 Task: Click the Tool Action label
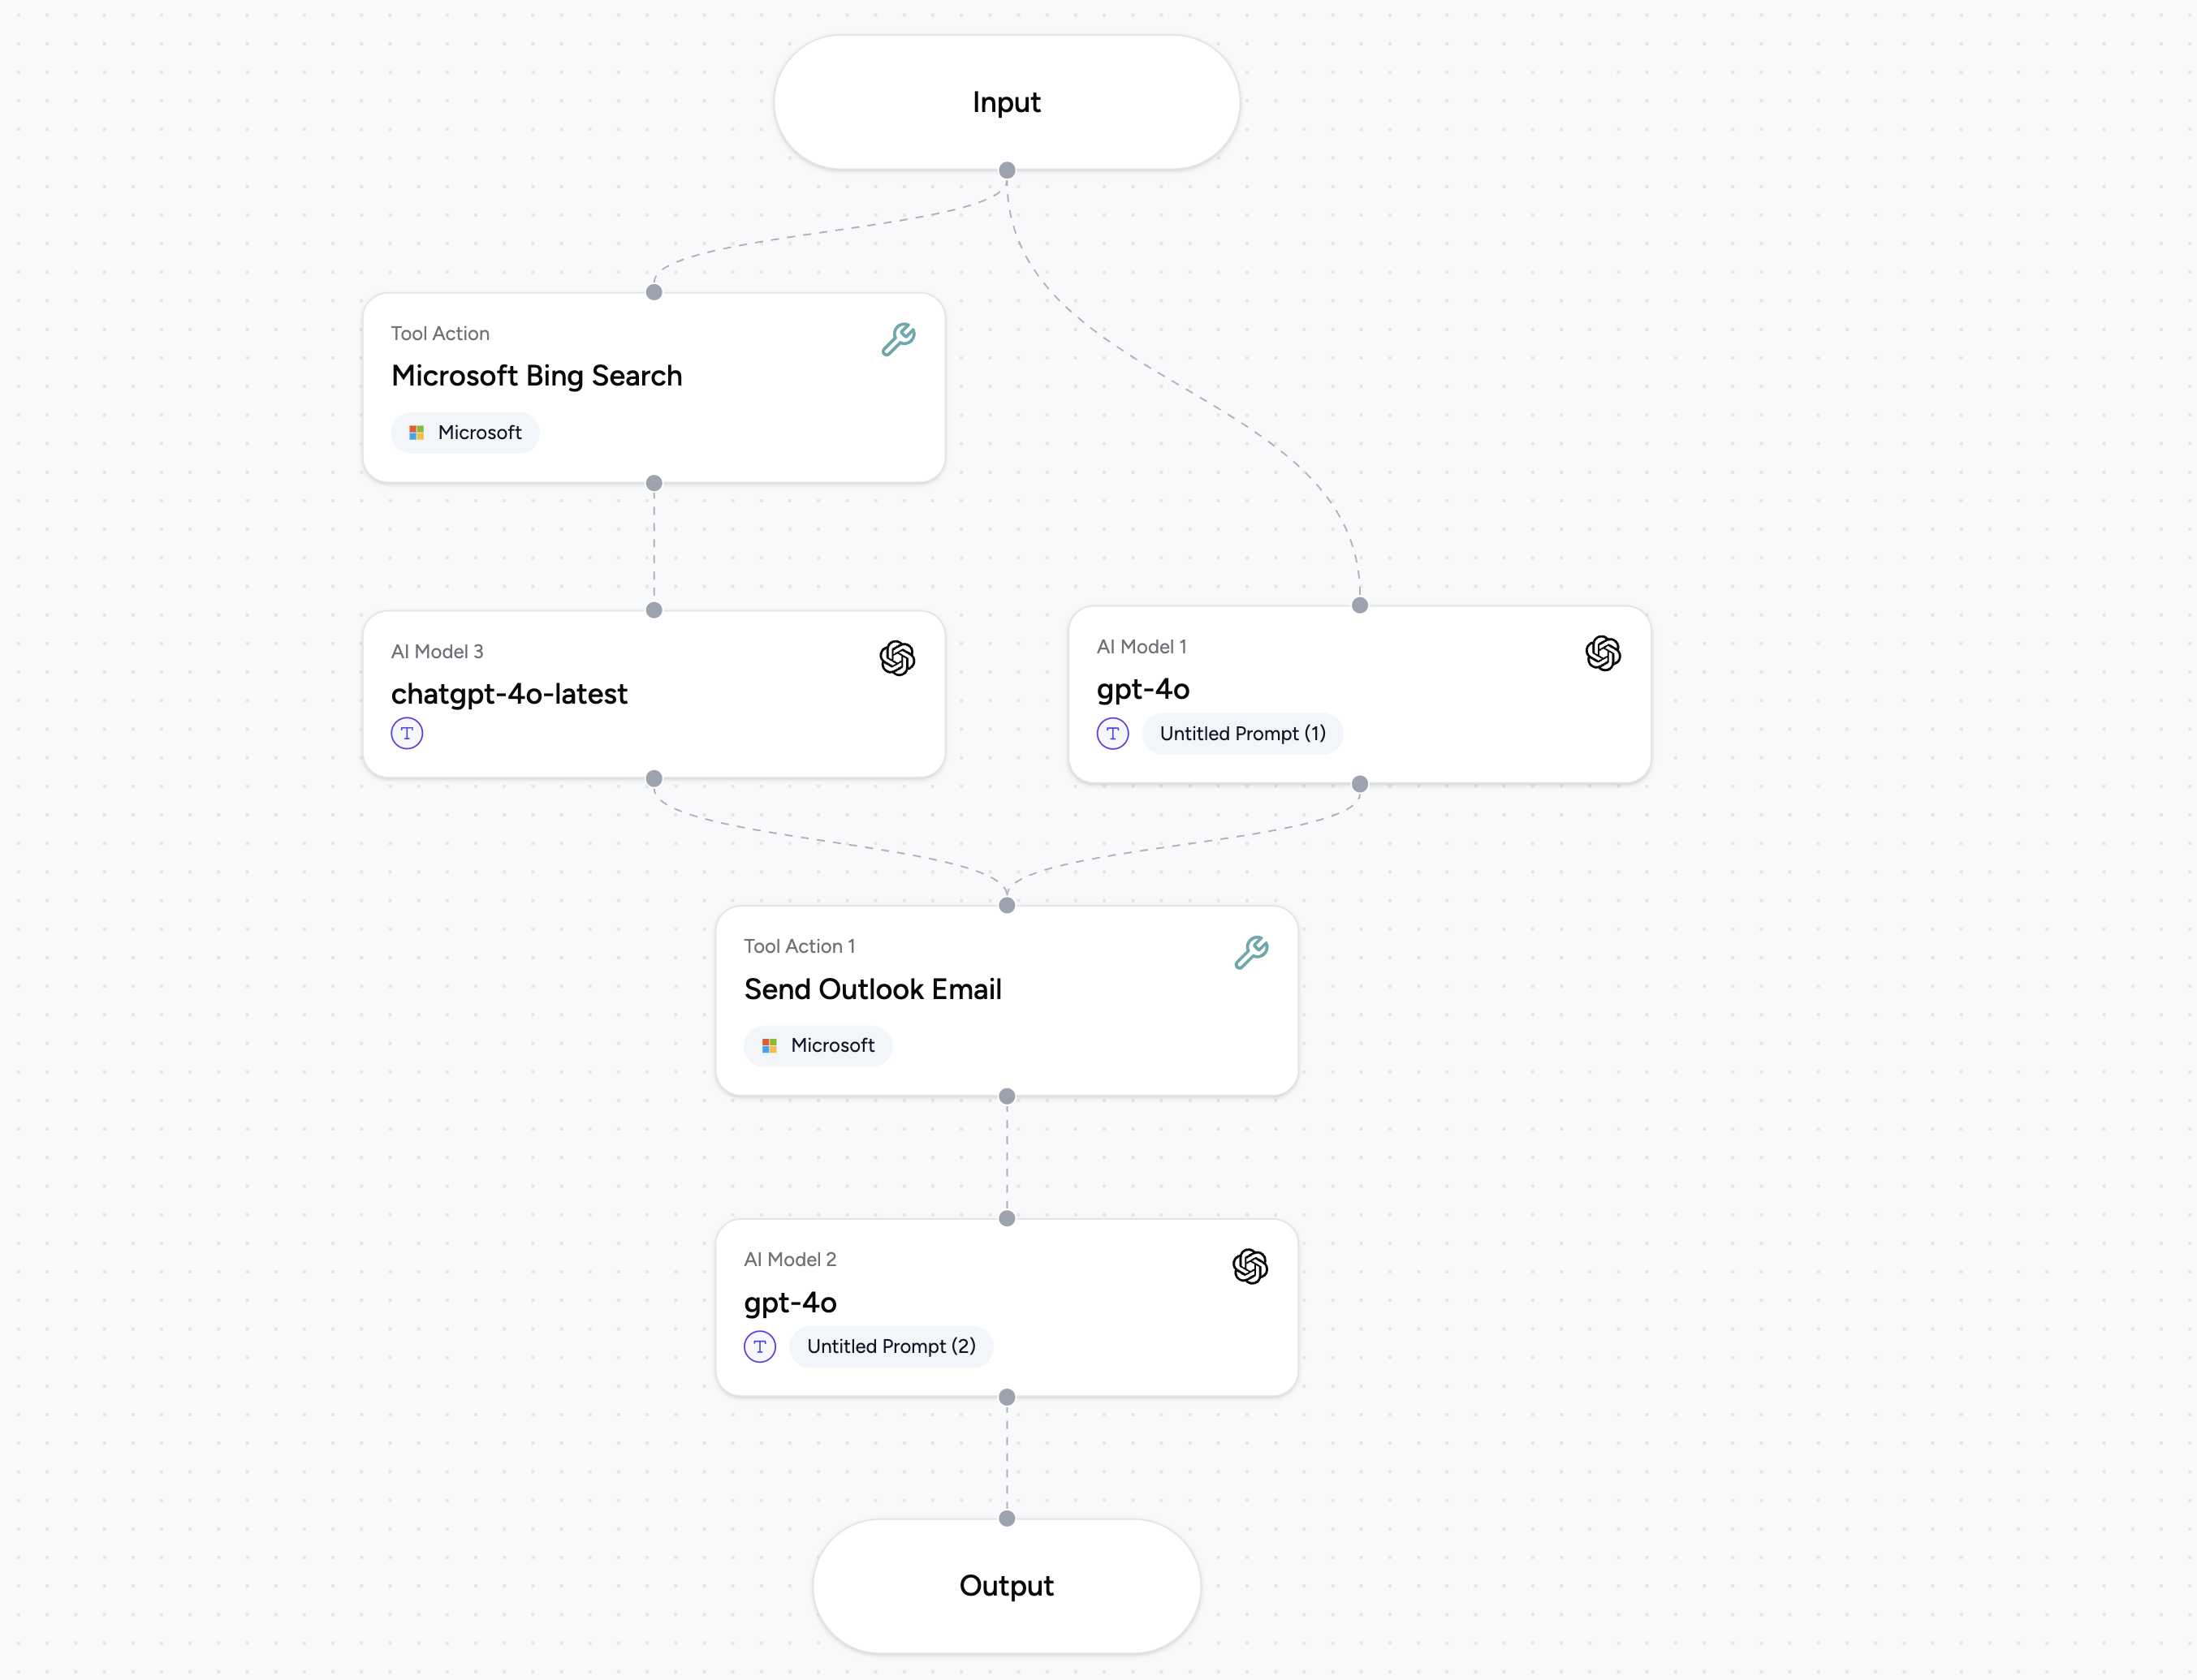pyautogui.click(x=440, y=333)
